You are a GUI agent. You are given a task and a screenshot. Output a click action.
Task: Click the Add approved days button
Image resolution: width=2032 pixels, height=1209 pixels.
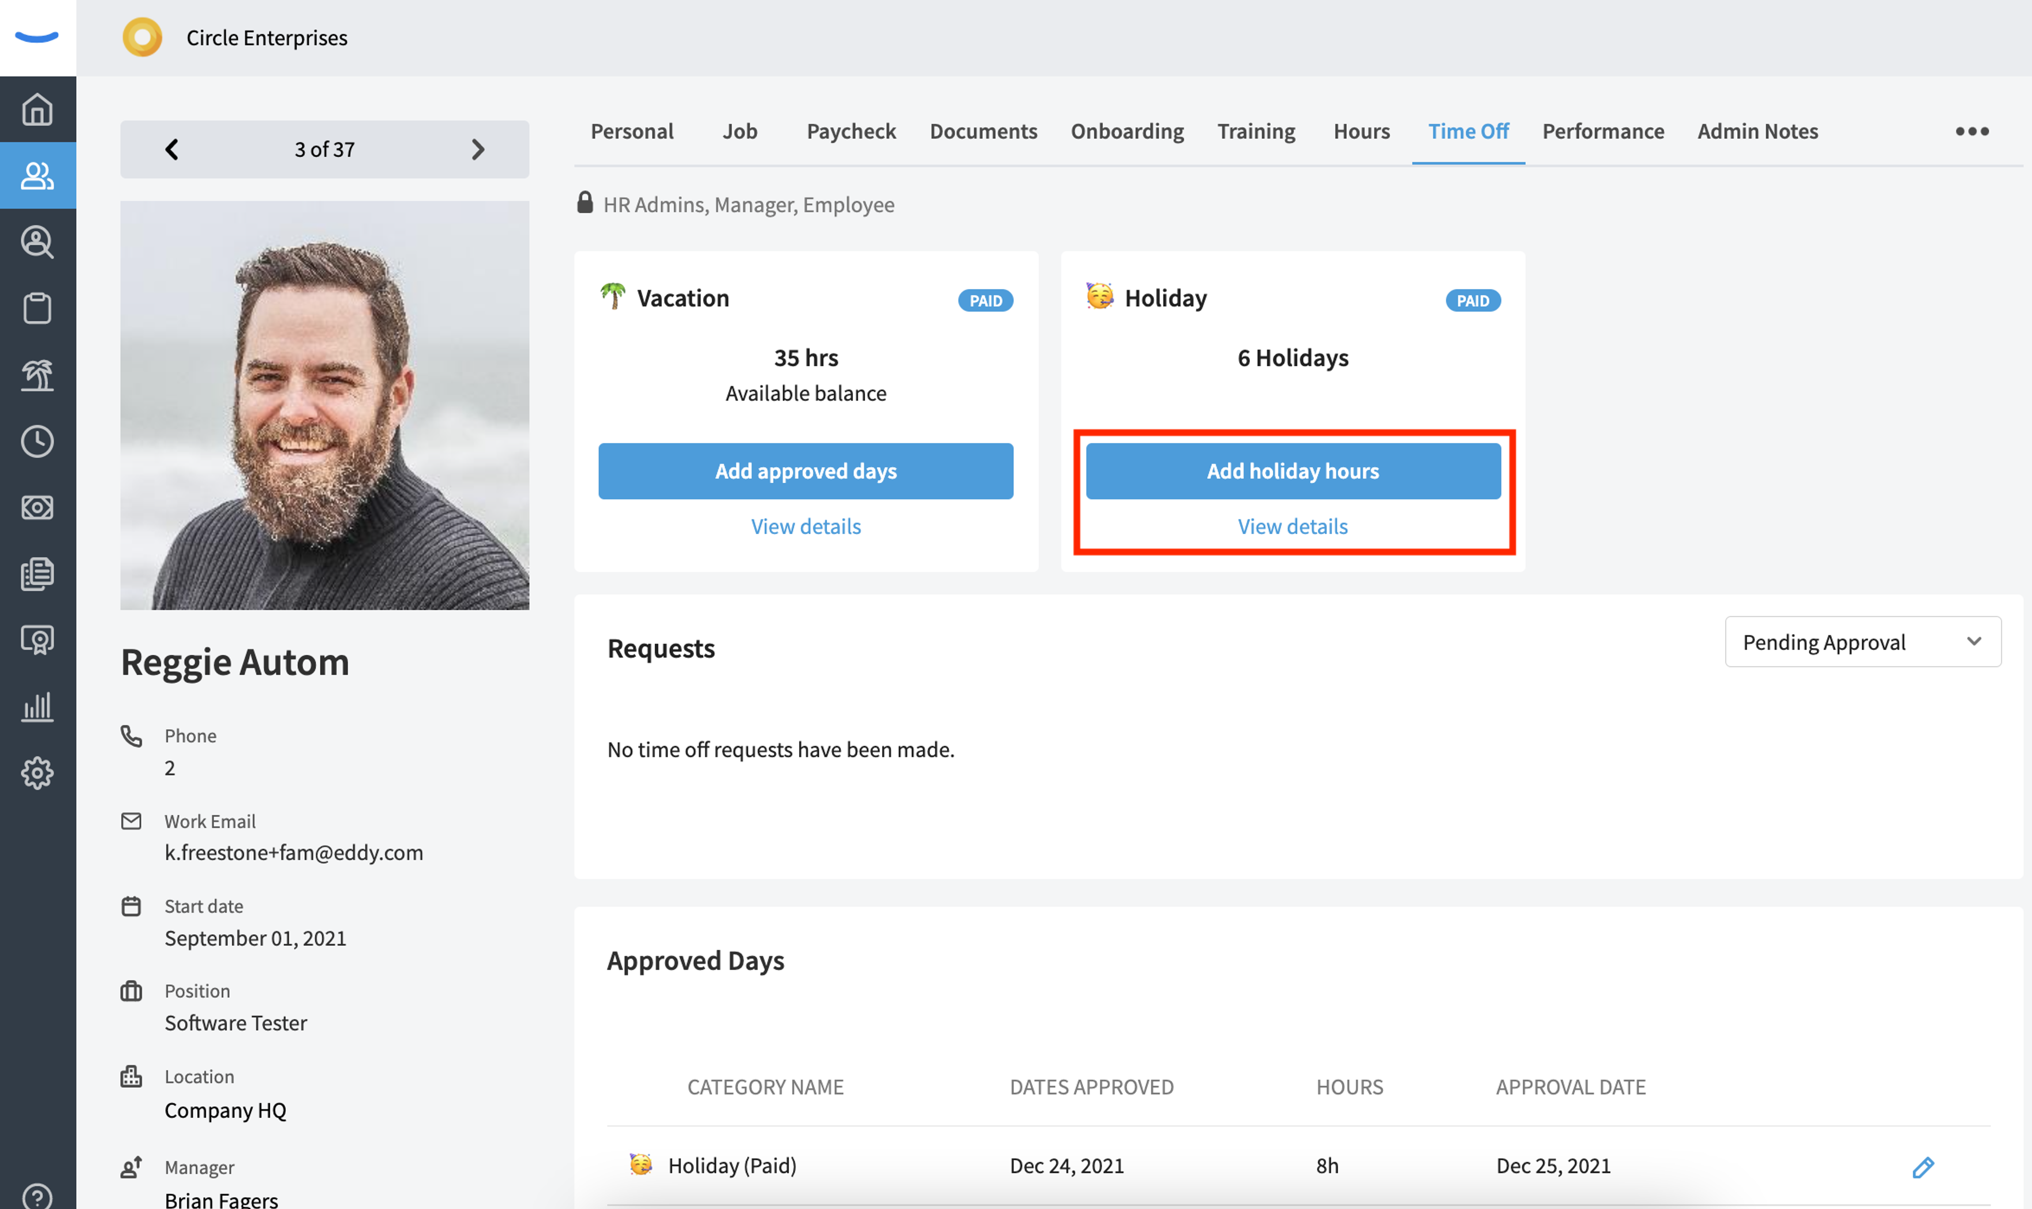pyautogui.click(x=805, y=471)
